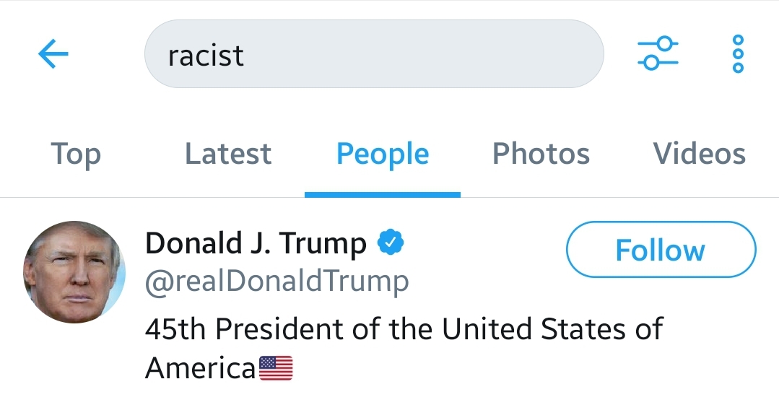Click the @realDonaldTrump handle

[x=277, y=281]
